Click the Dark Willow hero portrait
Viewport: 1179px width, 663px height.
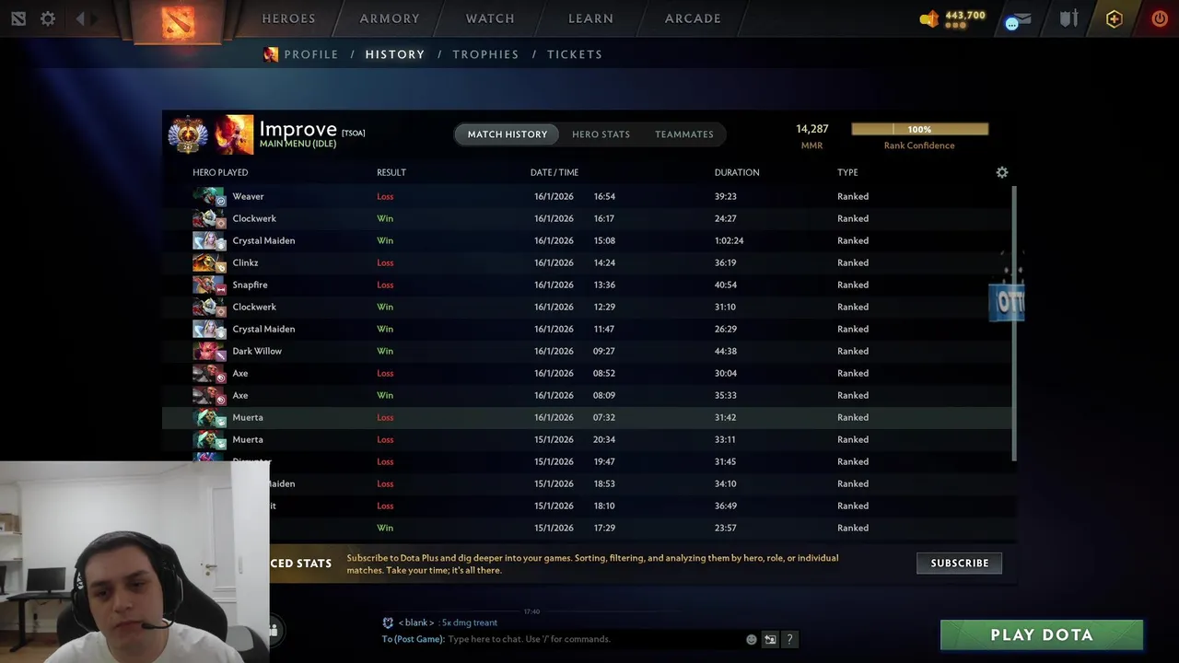[x=209, y=351]
